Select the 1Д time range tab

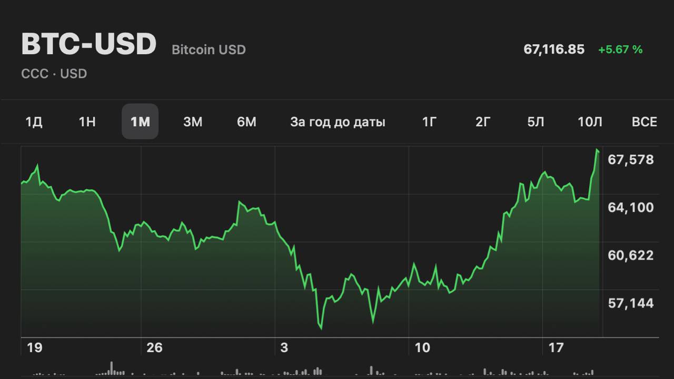coord(34,122)
